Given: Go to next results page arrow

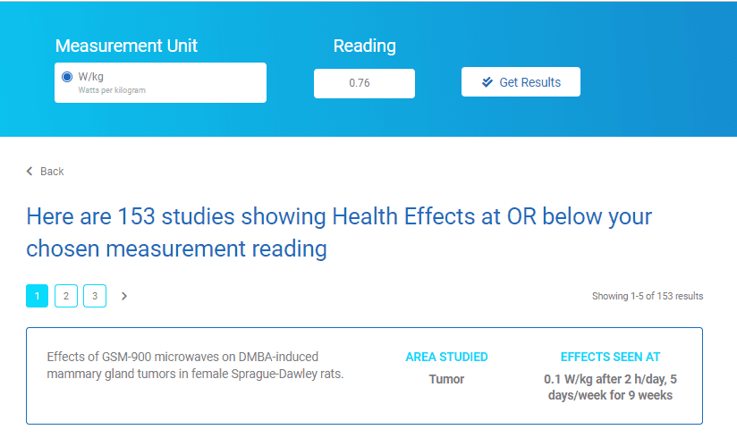Looking at the screenshot, I should point(124,296).
